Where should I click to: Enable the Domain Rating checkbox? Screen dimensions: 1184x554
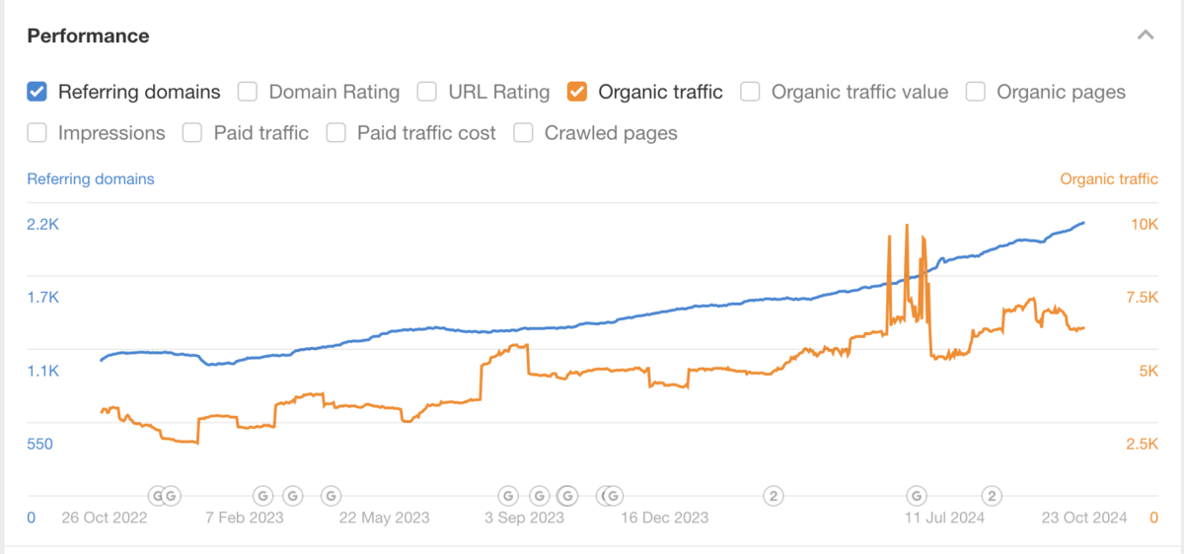click(249, 92)
